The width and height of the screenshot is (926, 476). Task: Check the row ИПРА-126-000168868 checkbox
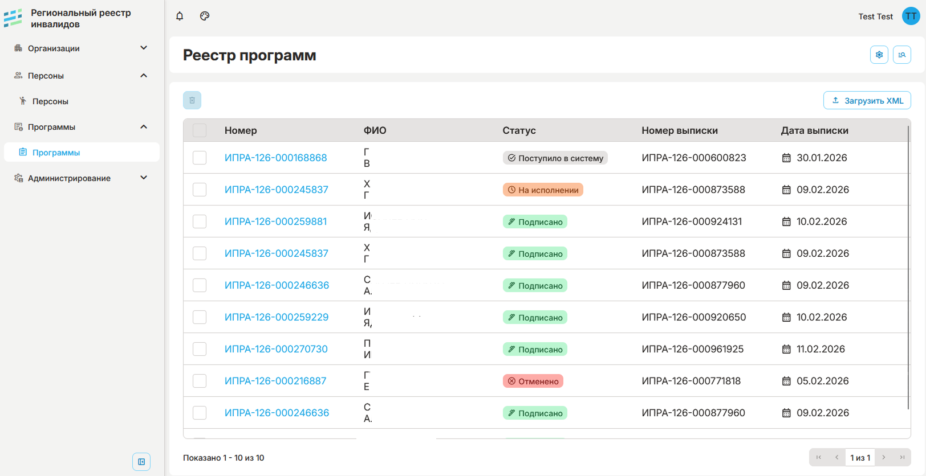point(200,158)
